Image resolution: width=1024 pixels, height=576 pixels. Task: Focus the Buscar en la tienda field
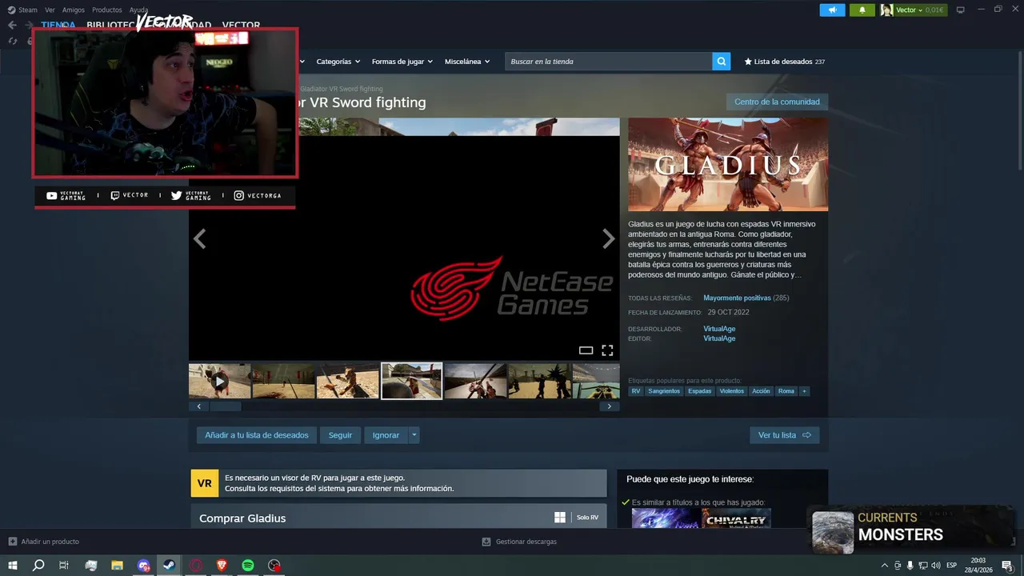(x=608, y=62)
